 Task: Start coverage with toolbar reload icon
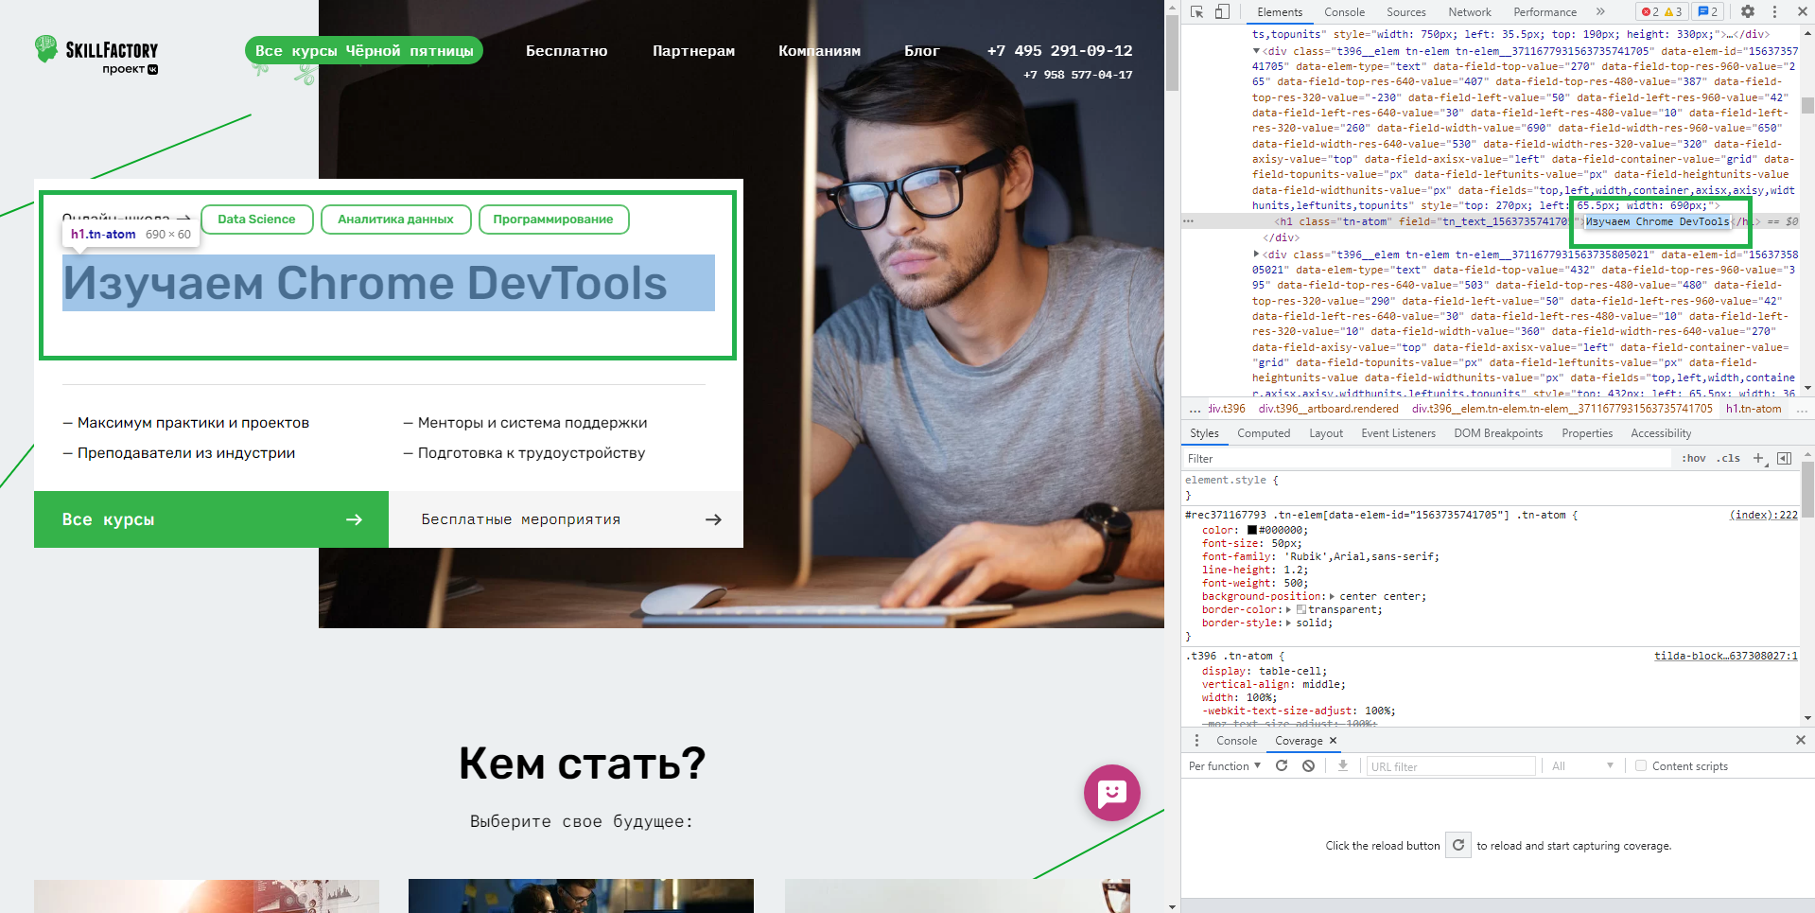tap(1282, 766)
